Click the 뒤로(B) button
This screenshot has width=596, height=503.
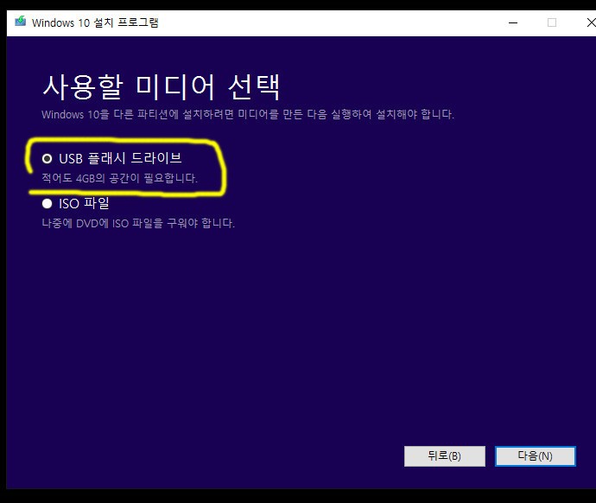[445, 455]
